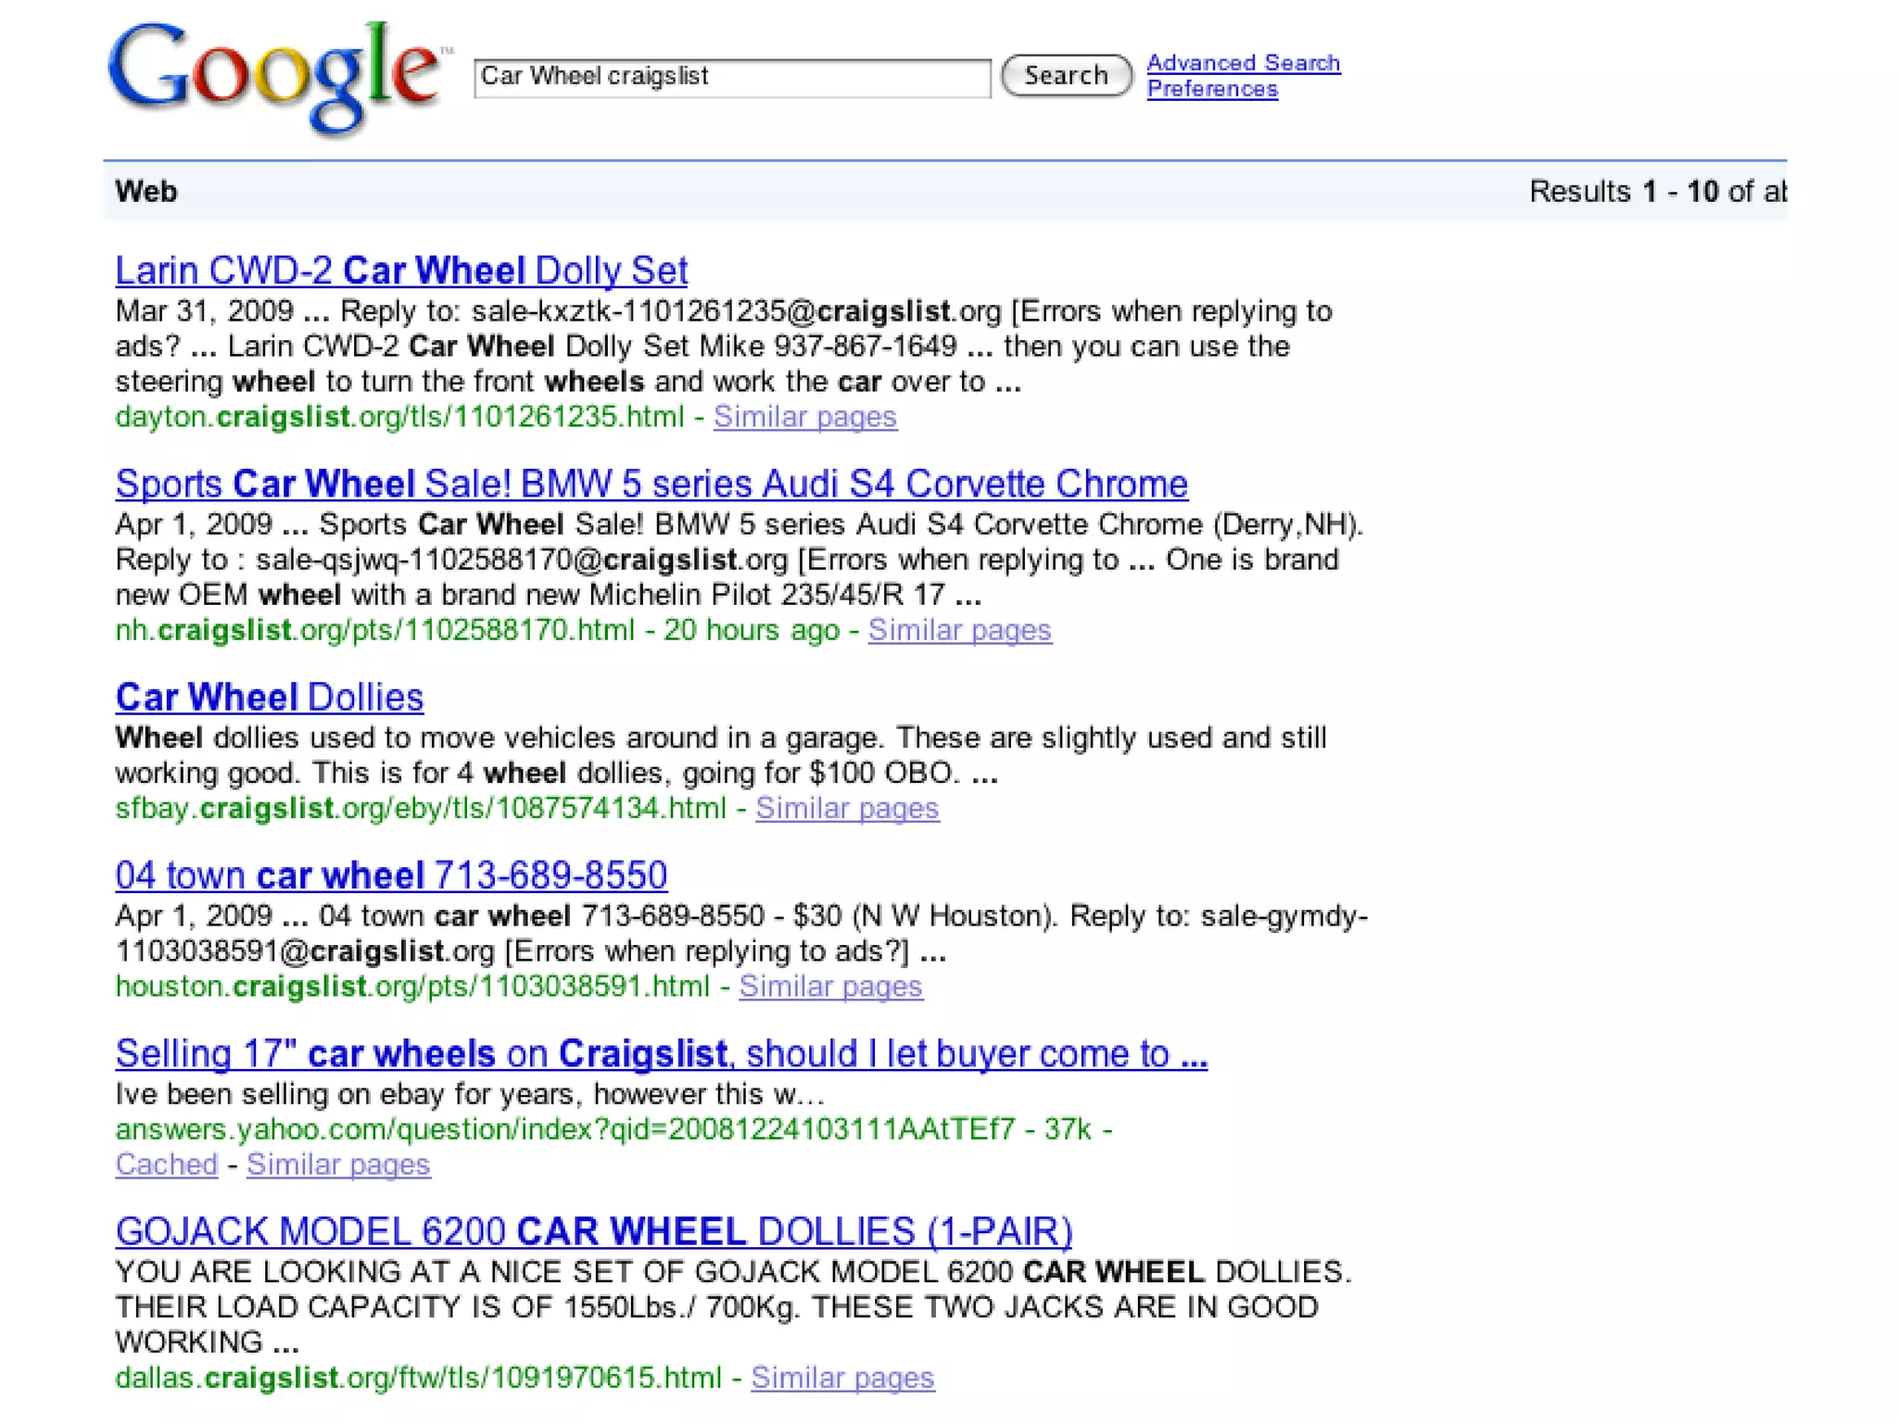Image resolution: width=1898 pixels, height=1423 pixels.
Task: Click Similar pages for nh.craigslist result
Action: 959,630
